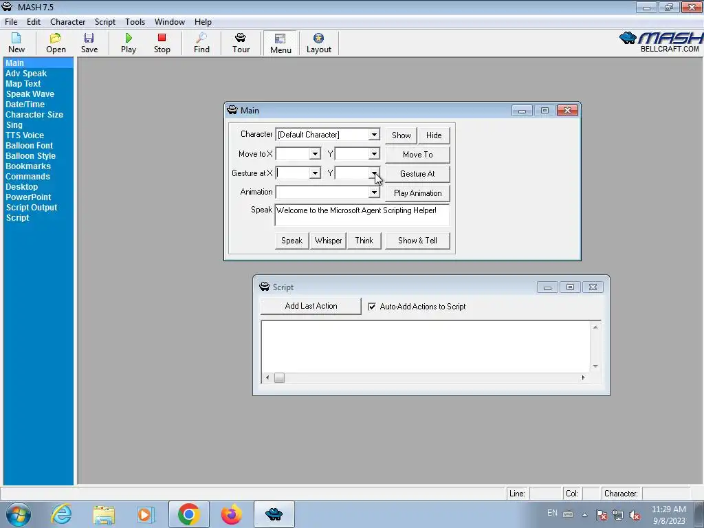This screenshot has width=704, height=528.
Task: Open the File menu
Action: [11, 21]
